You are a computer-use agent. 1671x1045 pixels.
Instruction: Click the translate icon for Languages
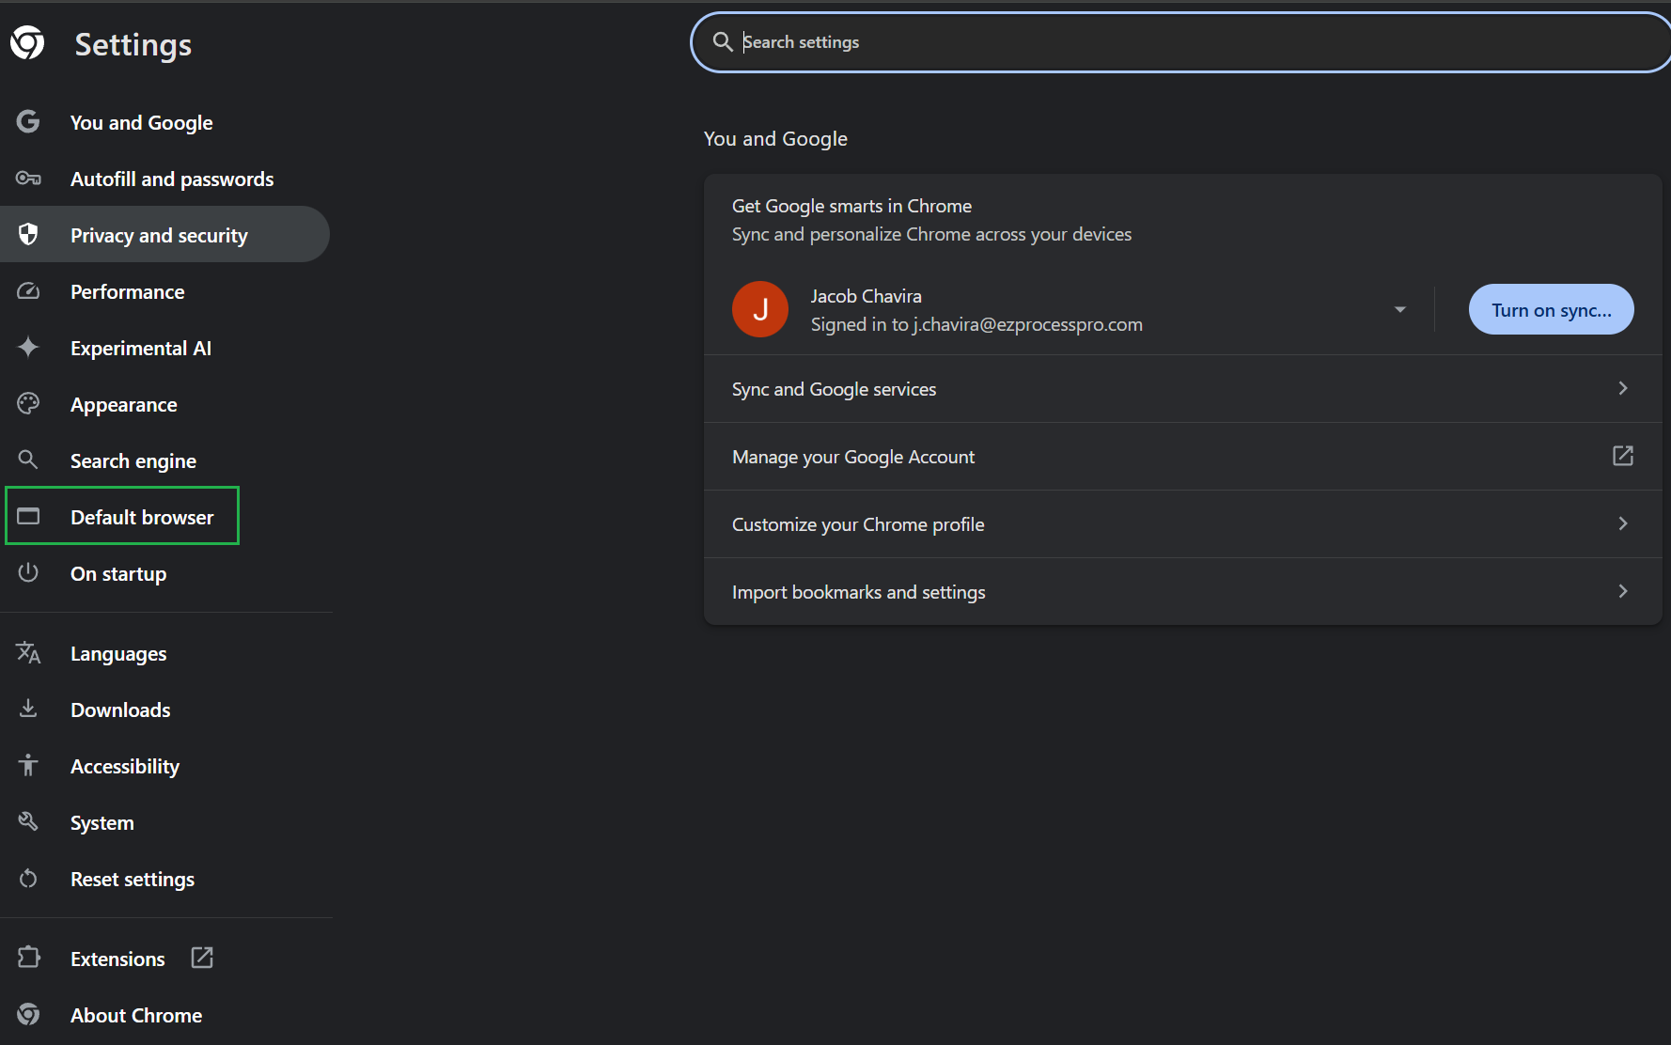[28, 652]
